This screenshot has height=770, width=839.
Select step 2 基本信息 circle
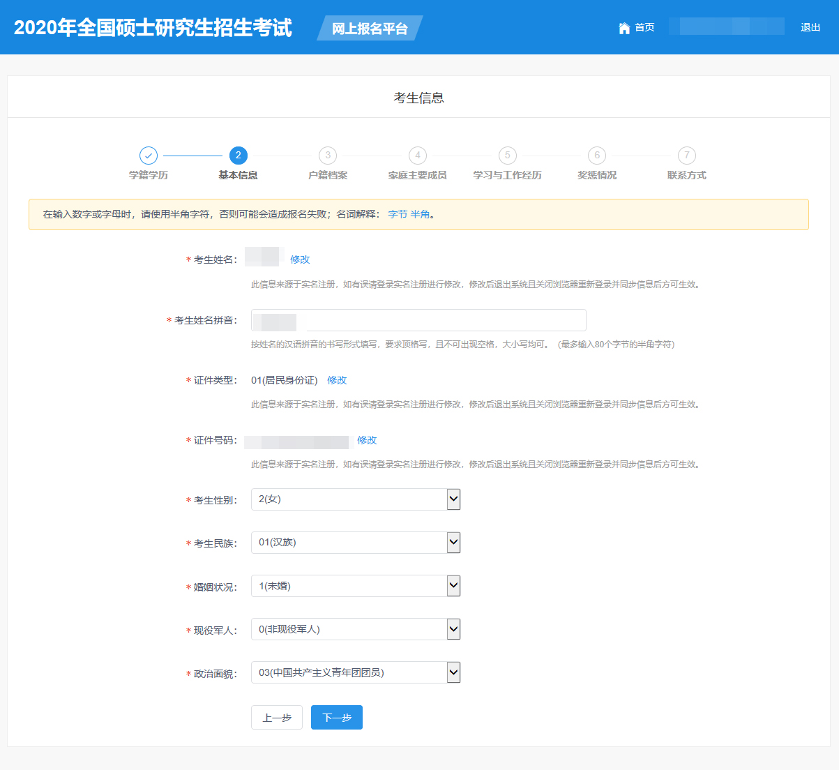238,156
